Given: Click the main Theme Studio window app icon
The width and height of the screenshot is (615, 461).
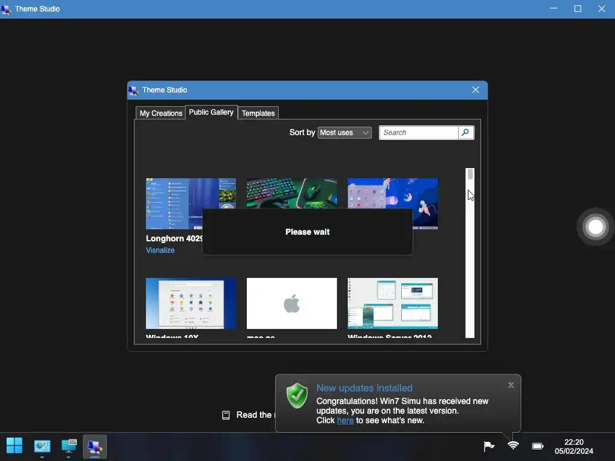Looking at the screenshot, I should 6,9.
